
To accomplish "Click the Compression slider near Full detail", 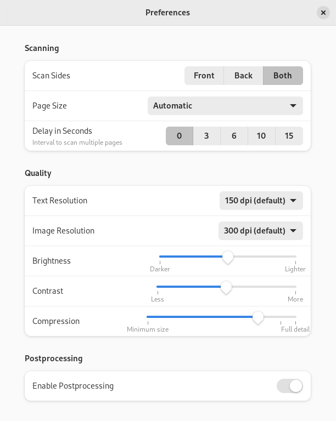I will [x=294, y=317].
